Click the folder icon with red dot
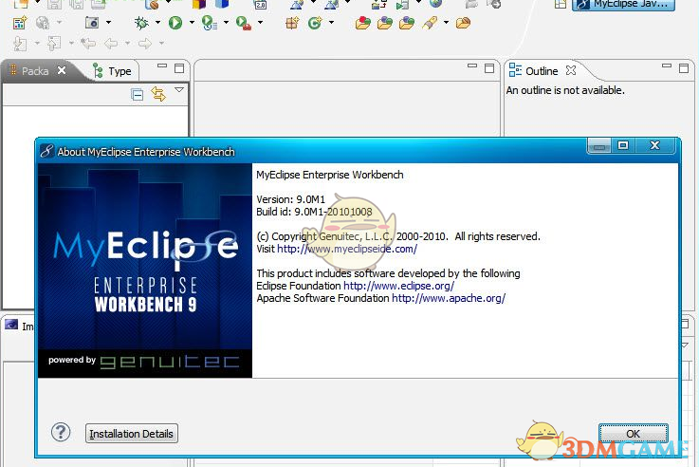The height and width of the screenshot is (467, 699). [363, 23]
